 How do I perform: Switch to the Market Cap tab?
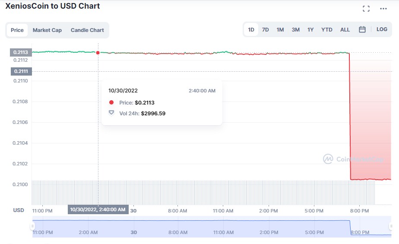coord(47,30)
